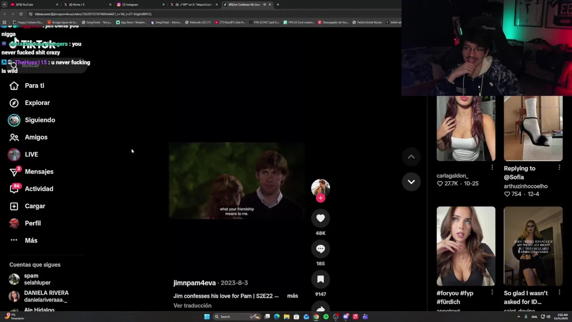Open comments on the video
Viewport: 572px width, 322px height.
pyautogui.click(x=320, y=249)
